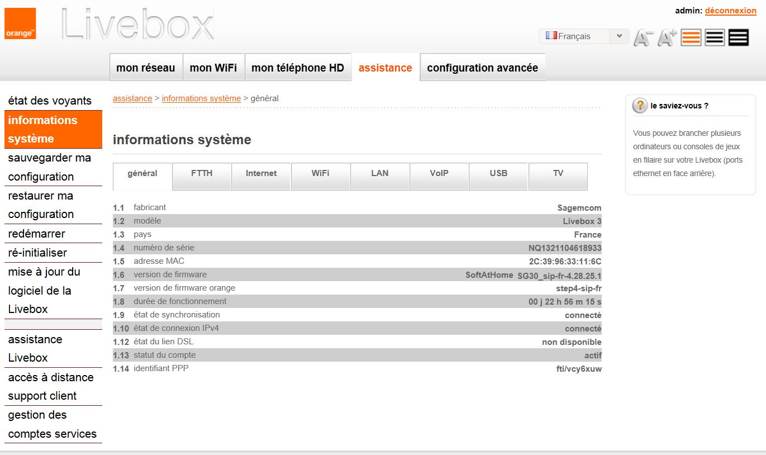Select the assistance main tab
Screen dimensions: 766x455
[x=386, y=68]
